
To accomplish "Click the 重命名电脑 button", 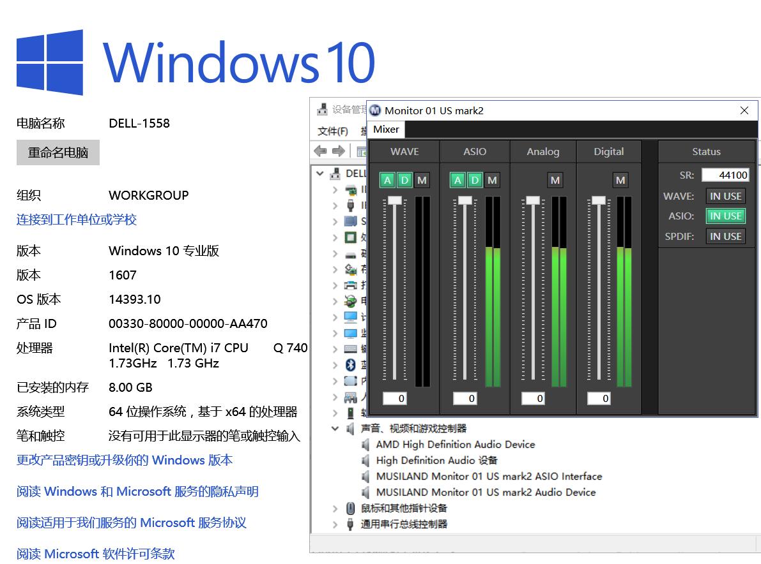I will [58, 153].
